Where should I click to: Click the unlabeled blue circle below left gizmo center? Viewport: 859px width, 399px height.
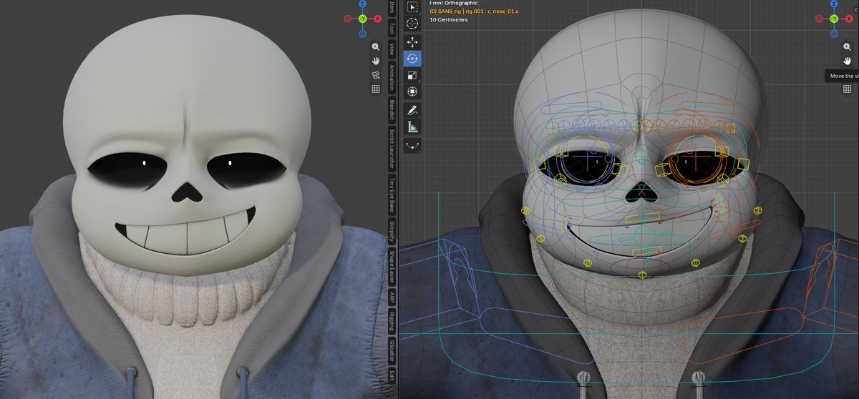tap(363, 33)
